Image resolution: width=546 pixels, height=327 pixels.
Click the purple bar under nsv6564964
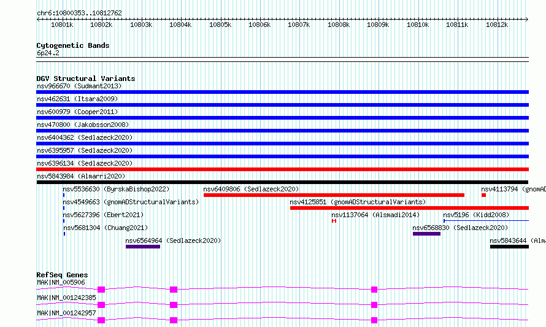pos(143,247)
